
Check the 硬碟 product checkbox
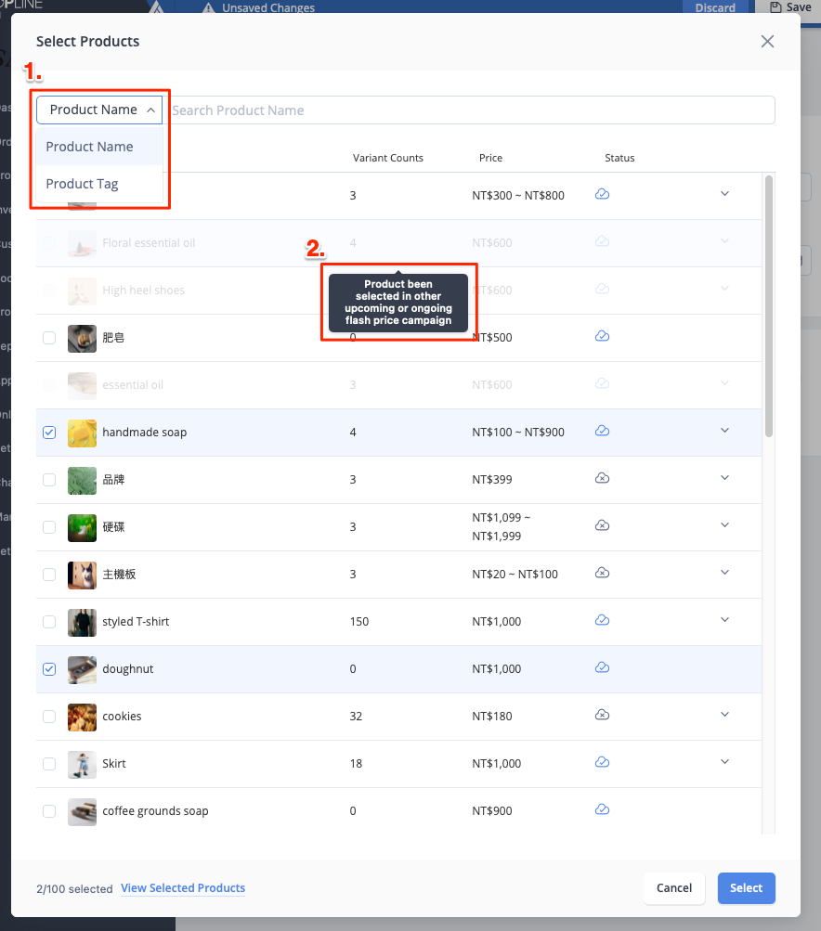[49, 527]
